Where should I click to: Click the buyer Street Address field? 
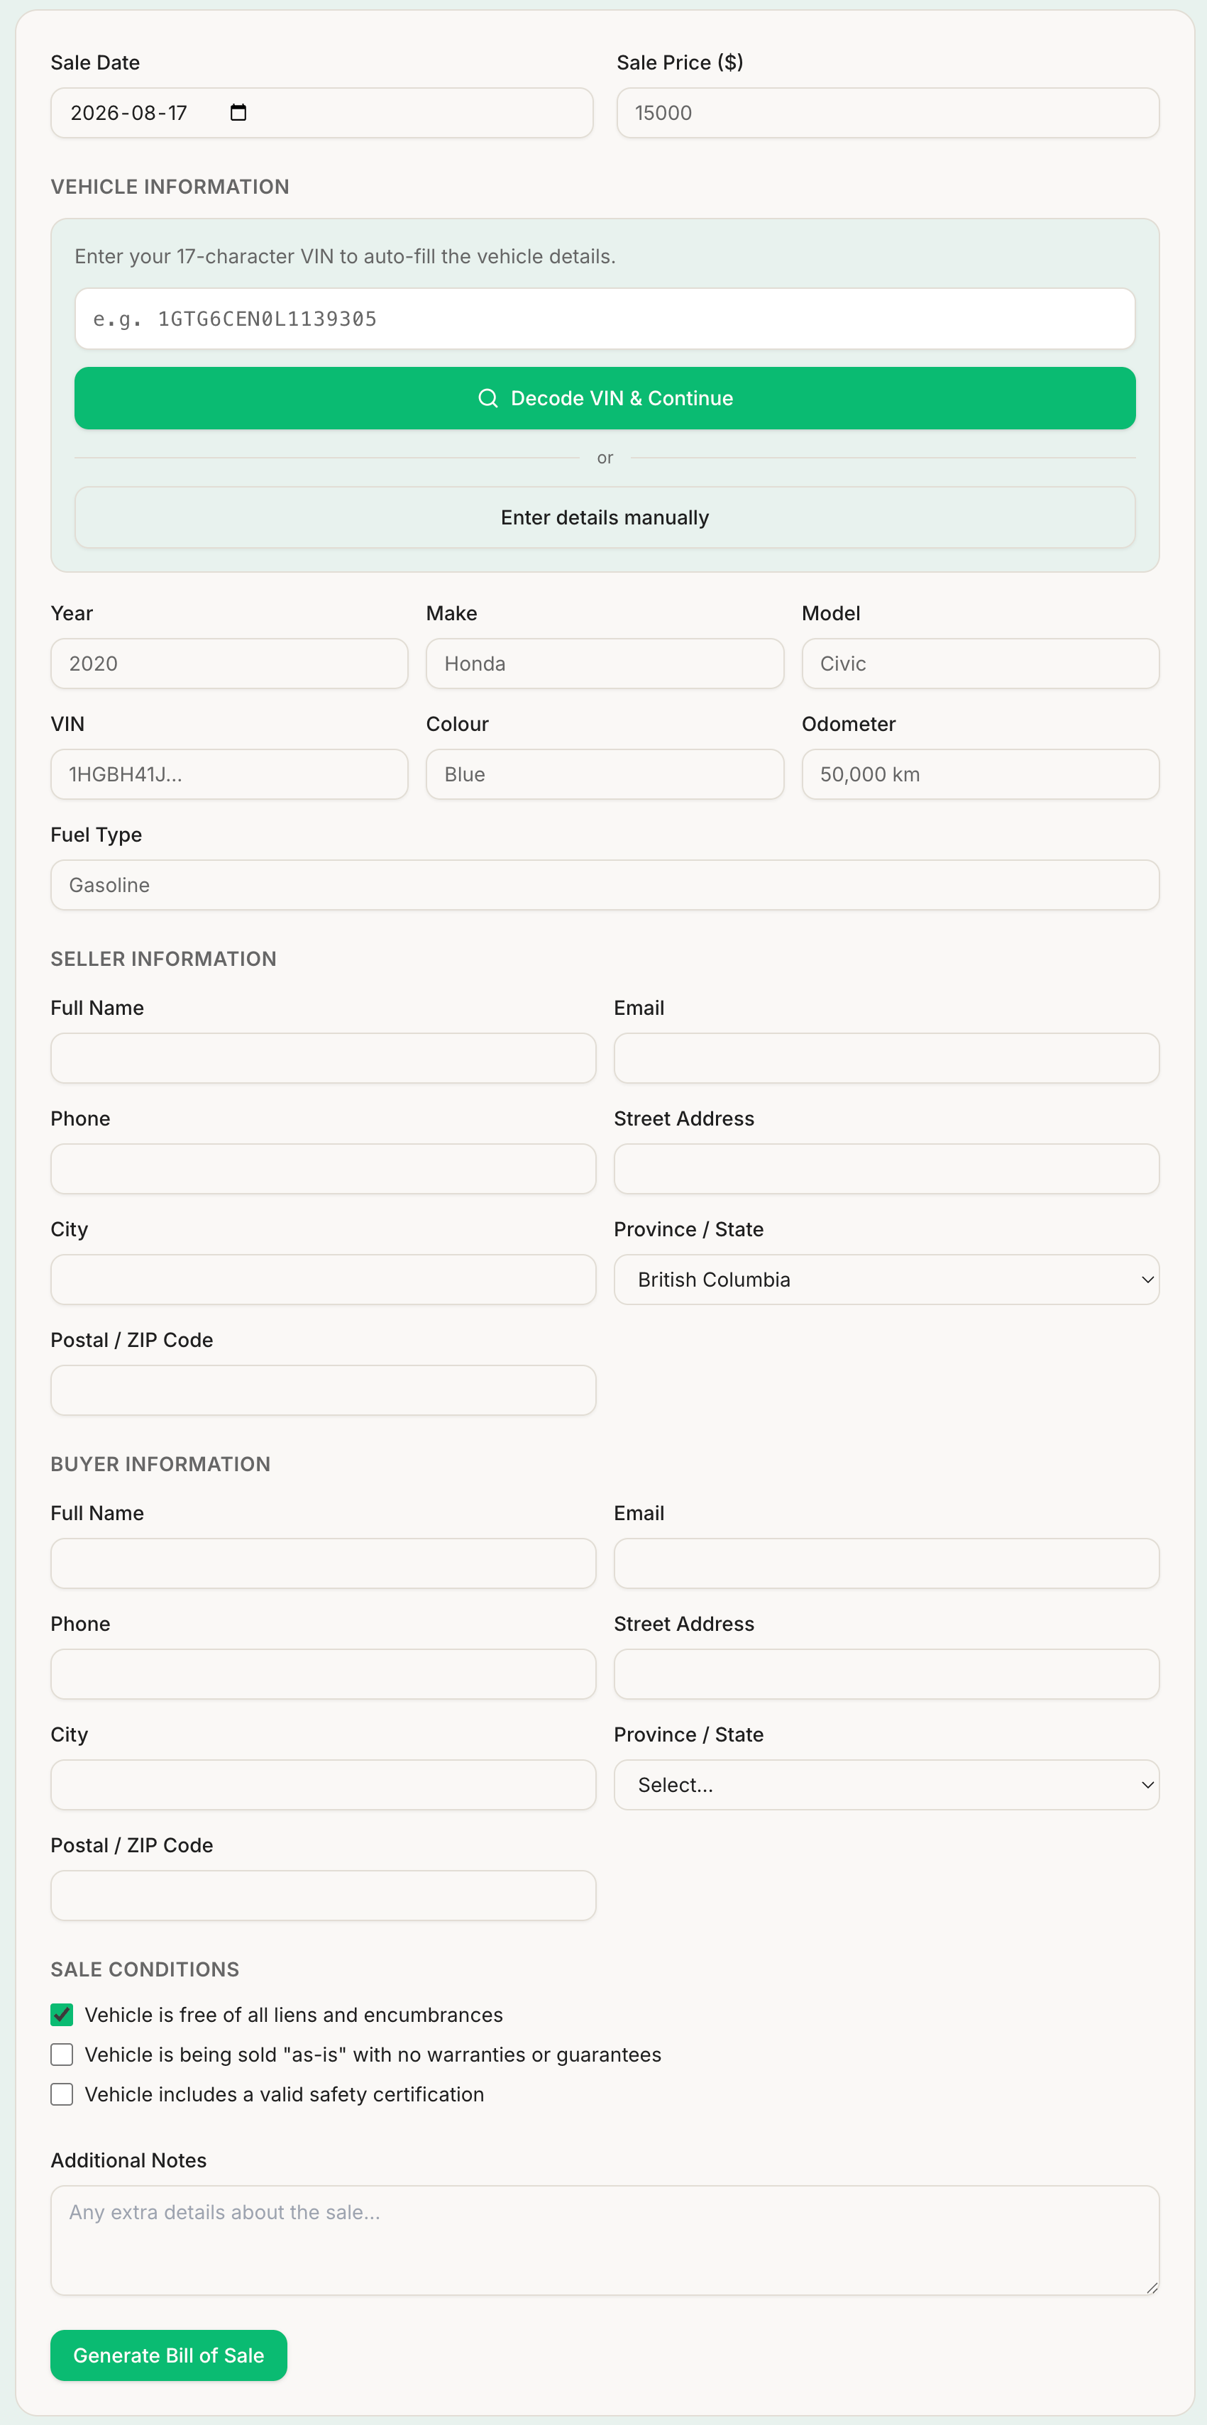[x=886, y=1675]
